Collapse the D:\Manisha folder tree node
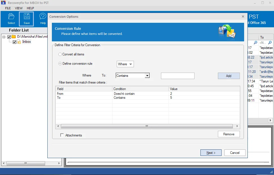274x175 pixels. click(4, 37)
